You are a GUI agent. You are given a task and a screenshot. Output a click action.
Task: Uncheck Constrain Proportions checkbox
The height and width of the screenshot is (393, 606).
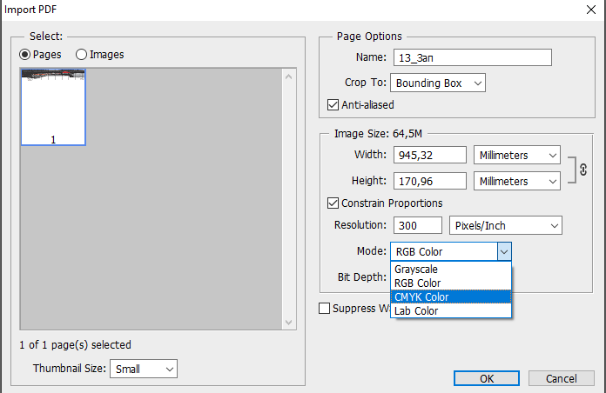click(333, 203)
